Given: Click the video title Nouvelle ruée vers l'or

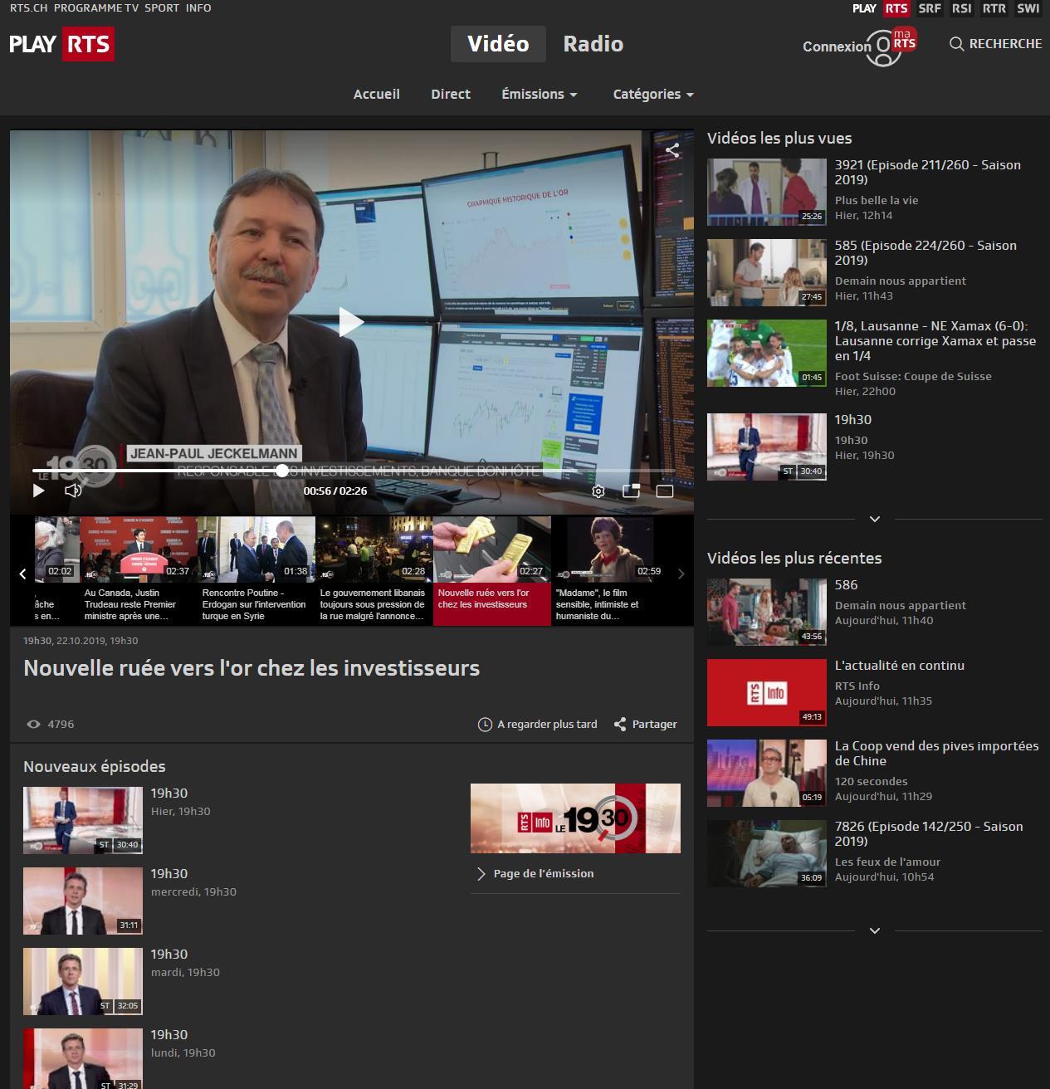Looking at the screenshot, I should pos(252,668).
